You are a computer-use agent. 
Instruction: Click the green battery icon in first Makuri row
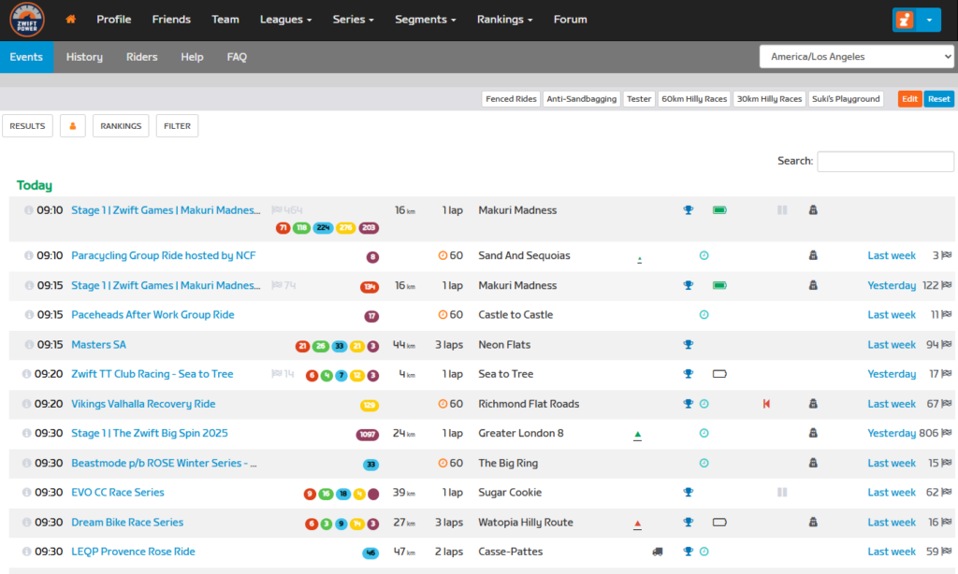click(x=719, y=210)
